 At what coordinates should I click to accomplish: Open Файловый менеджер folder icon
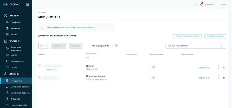pos(7,49)
